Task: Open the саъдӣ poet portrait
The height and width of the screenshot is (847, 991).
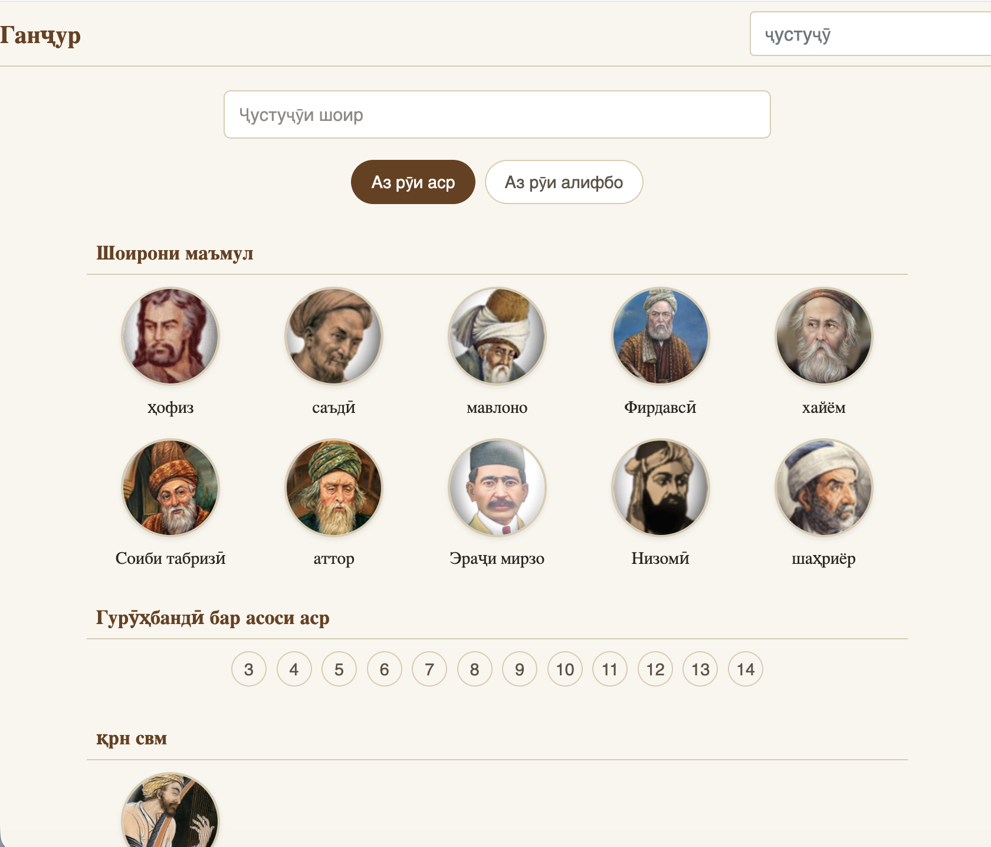Action: tap(333, 336)
